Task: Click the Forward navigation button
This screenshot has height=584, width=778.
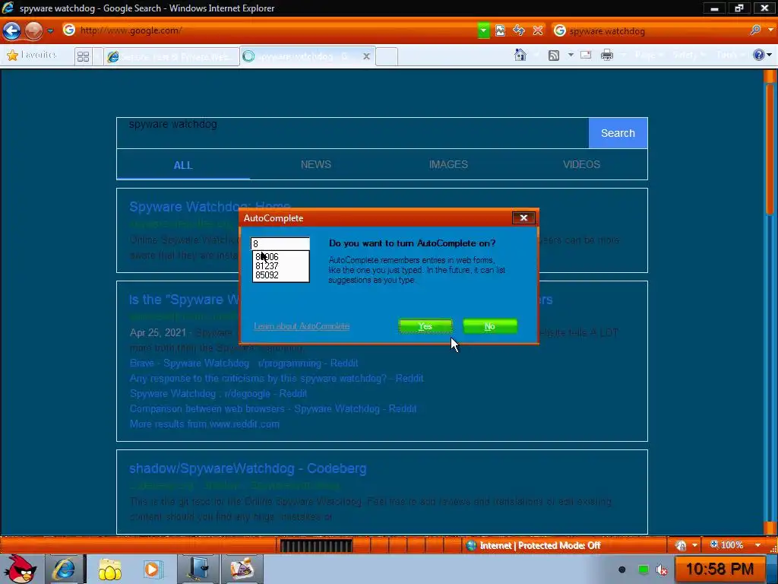Action: (x=33, y=30)
